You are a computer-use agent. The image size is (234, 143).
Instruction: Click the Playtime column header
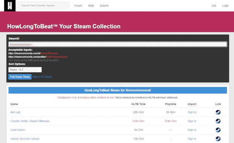point(170,104)
